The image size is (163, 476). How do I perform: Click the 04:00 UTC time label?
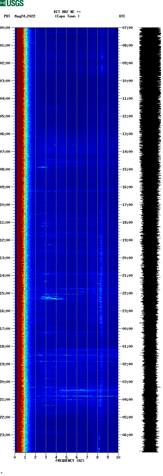click(x=128, y=400)
